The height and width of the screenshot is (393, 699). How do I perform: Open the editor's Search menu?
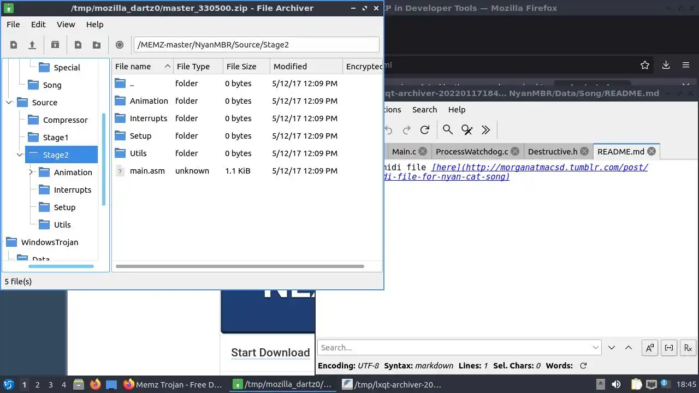pyautogui.click(x=424, y=110)
